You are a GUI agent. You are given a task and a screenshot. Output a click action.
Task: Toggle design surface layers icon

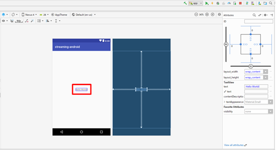[4, 15]
